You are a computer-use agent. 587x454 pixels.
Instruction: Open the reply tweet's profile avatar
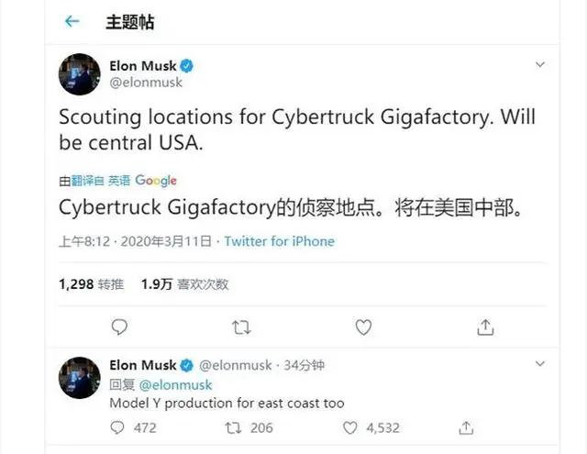(x=79, y=377)
